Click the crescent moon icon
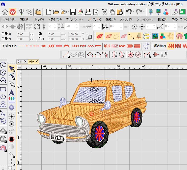The image size is (187, 170). (x=146, y=46)
